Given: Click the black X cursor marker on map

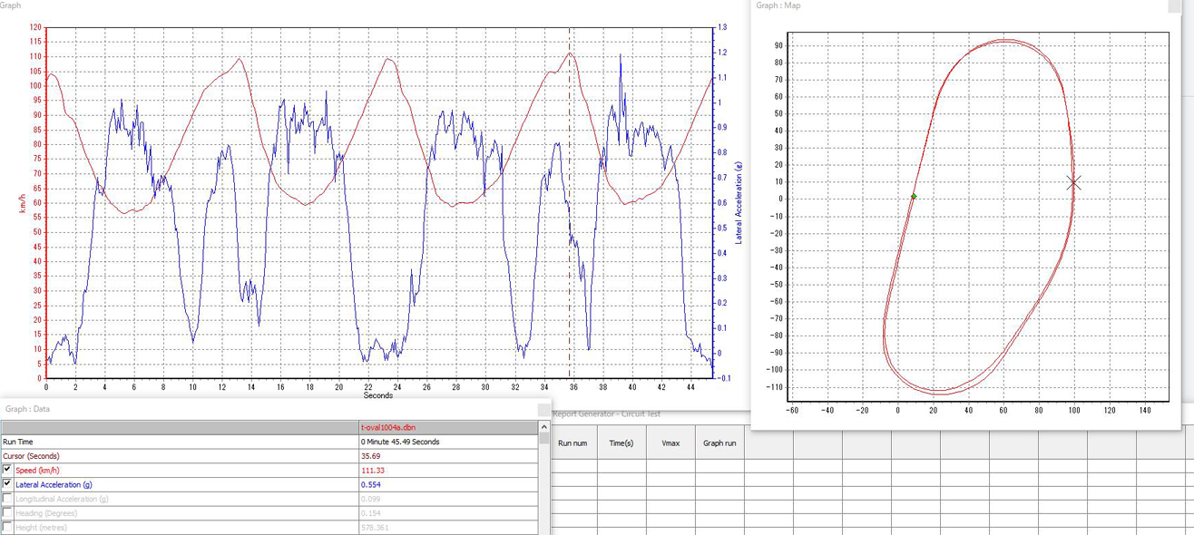Looking at the screenshot, I should (1073, 183).
